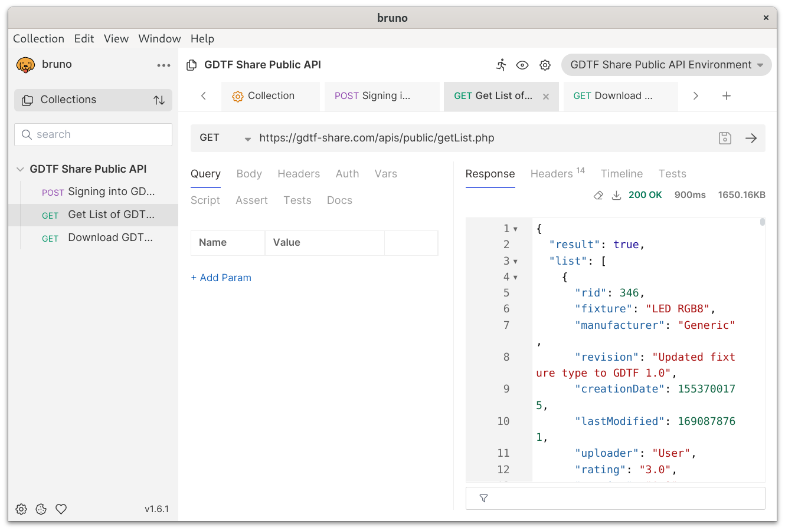The image size is (785, 531).
Task: Click the + Add Param link
Action: point(221,278)
